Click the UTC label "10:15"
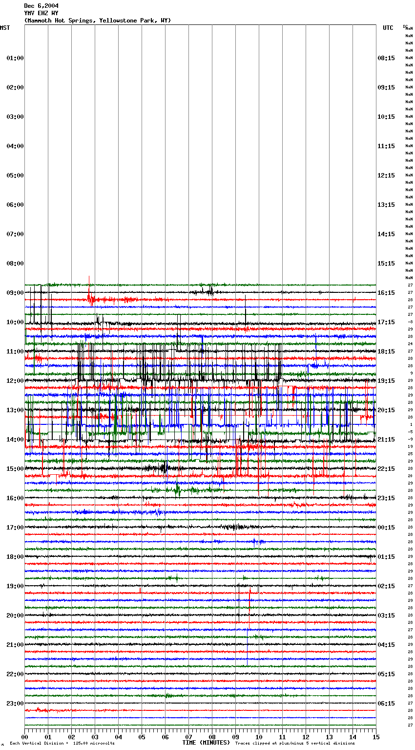Viewport: 415px width, 750px height. click(x=386, y=117)
